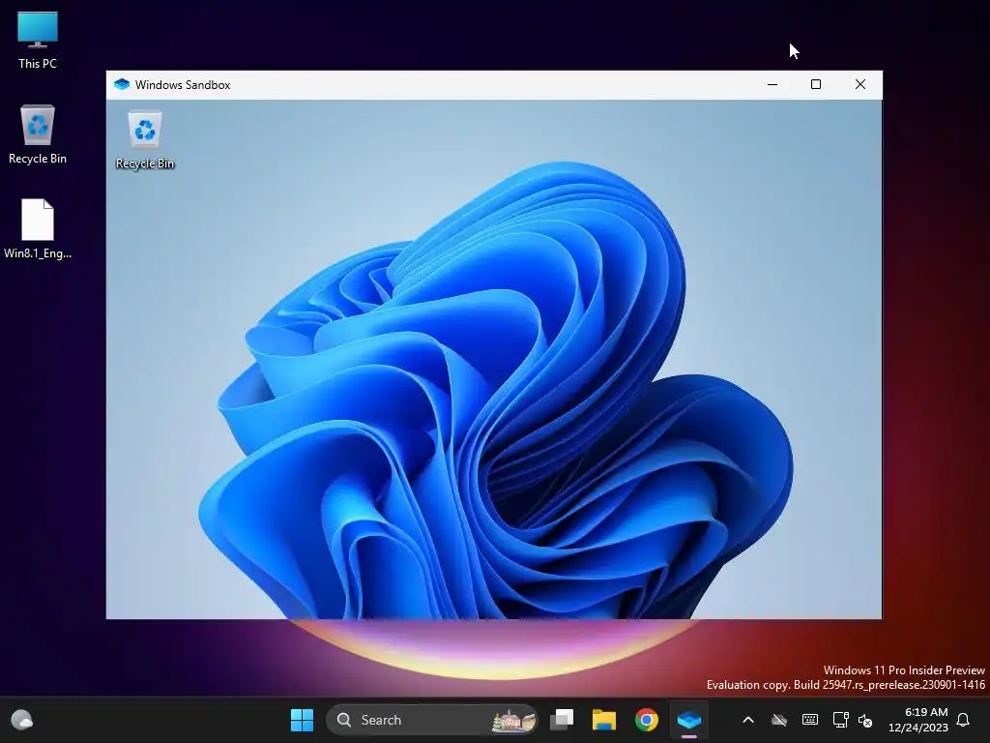The width and height of the screenshot is (990, 743).
Task: Open the weather widget on taskbar
Action: (x=22, y=720)
